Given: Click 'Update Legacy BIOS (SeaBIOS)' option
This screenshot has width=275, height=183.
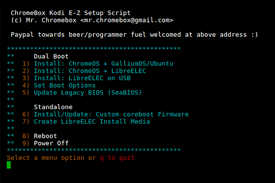Looking at the screenshot, I should coord(87,93).
